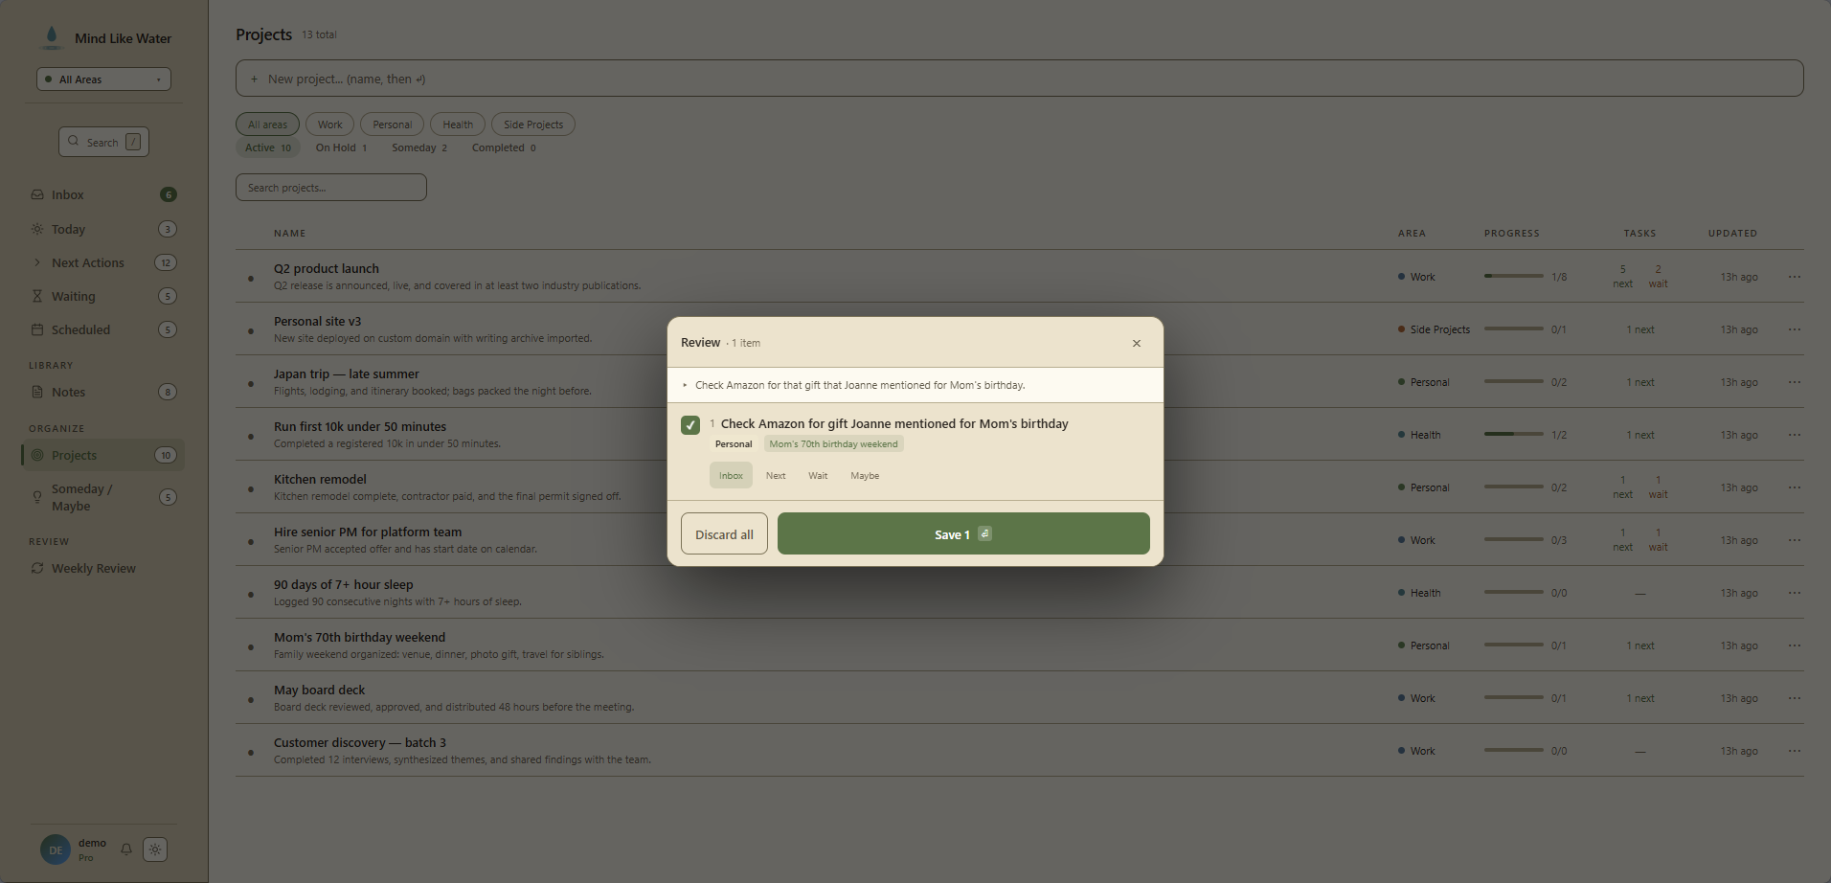Open more options for Japan trip row

1795,382
